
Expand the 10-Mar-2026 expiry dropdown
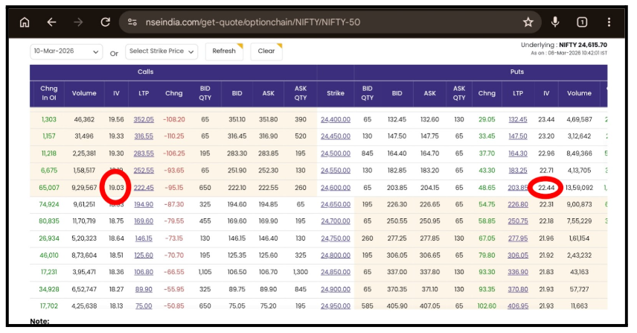(66, 51)
